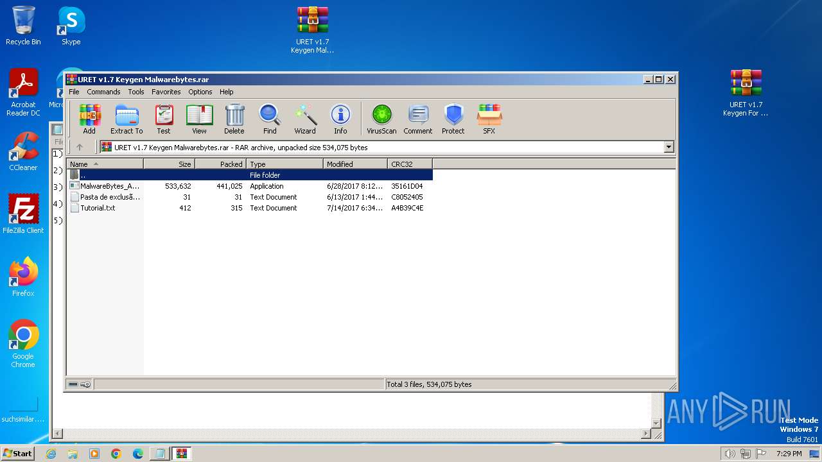Open the Skype desktop shortcut

coord(71,26)
